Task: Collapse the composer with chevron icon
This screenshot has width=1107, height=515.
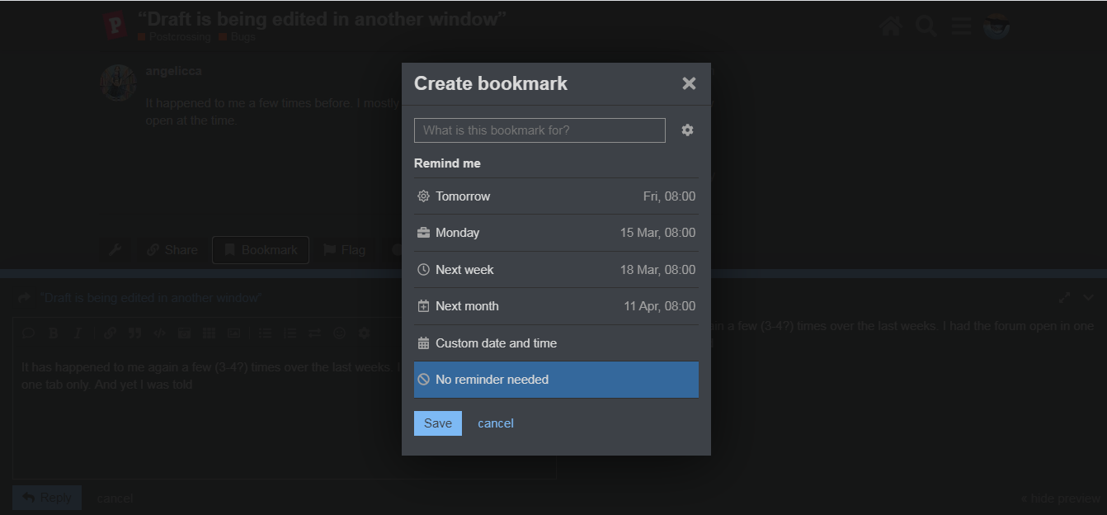Action: pos(1088,297)
